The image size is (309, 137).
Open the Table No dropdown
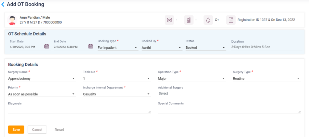[x=116, y=79]
